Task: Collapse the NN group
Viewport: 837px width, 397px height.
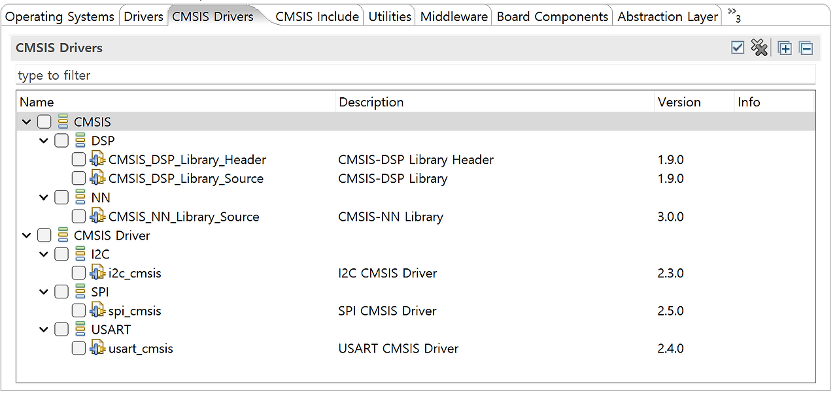Action: click(44, 197)
